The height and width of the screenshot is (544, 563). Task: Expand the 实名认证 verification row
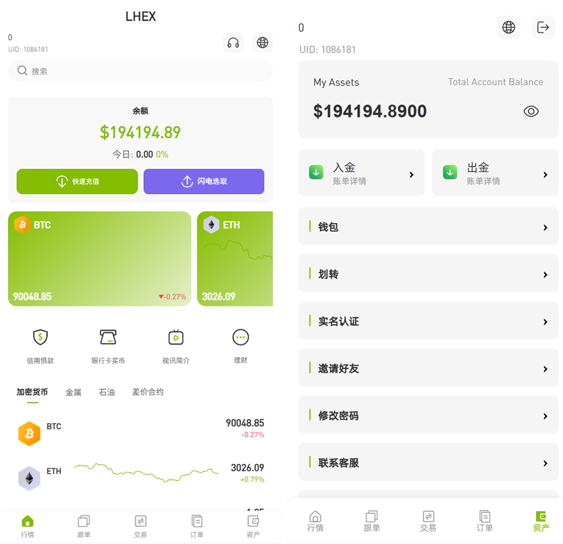(x=428, y=321)
